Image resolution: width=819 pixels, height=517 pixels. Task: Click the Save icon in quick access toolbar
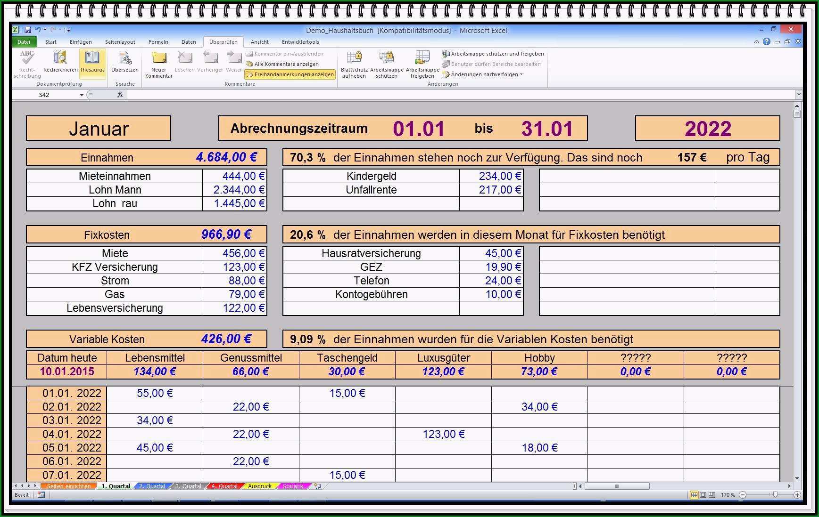click(28, 30)
